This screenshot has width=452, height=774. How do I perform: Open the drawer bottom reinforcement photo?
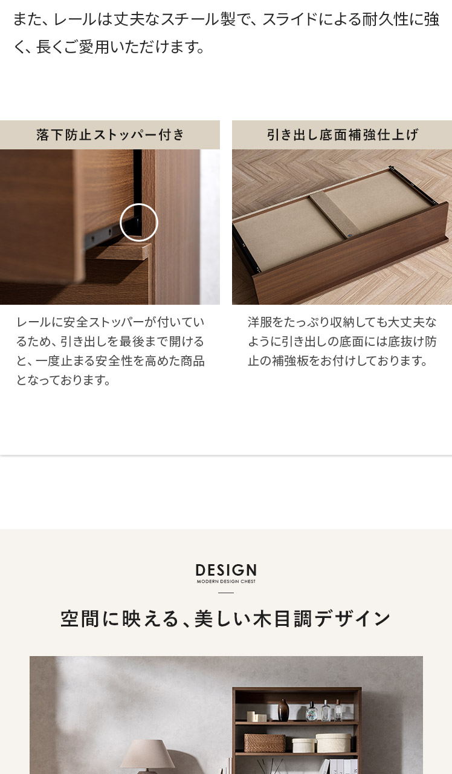pos(342,227)
